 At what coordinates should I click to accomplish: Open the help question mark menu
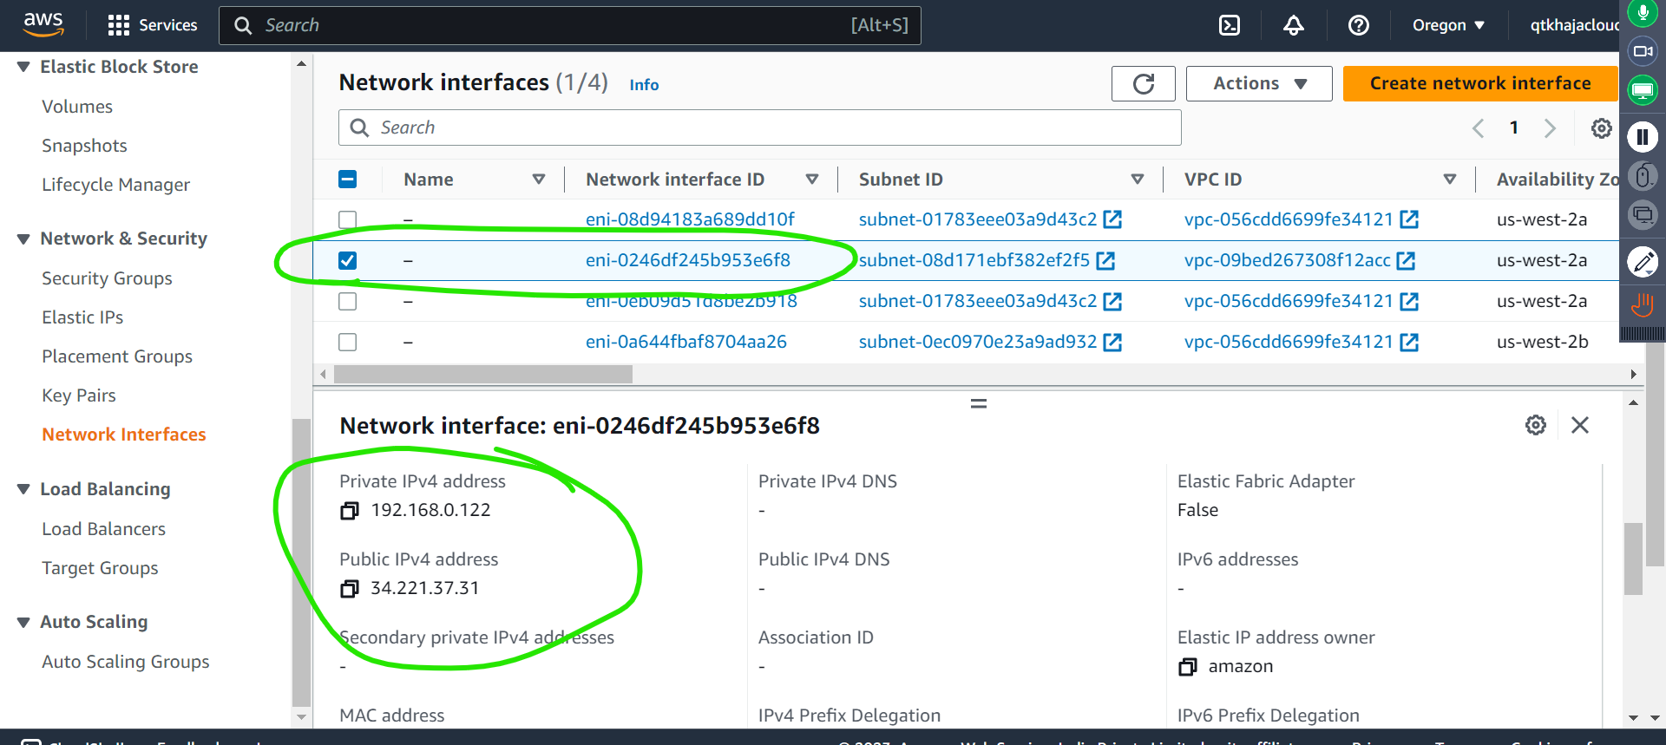(1359, 25)
